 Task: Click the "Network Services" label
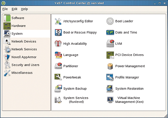[24, 49]
